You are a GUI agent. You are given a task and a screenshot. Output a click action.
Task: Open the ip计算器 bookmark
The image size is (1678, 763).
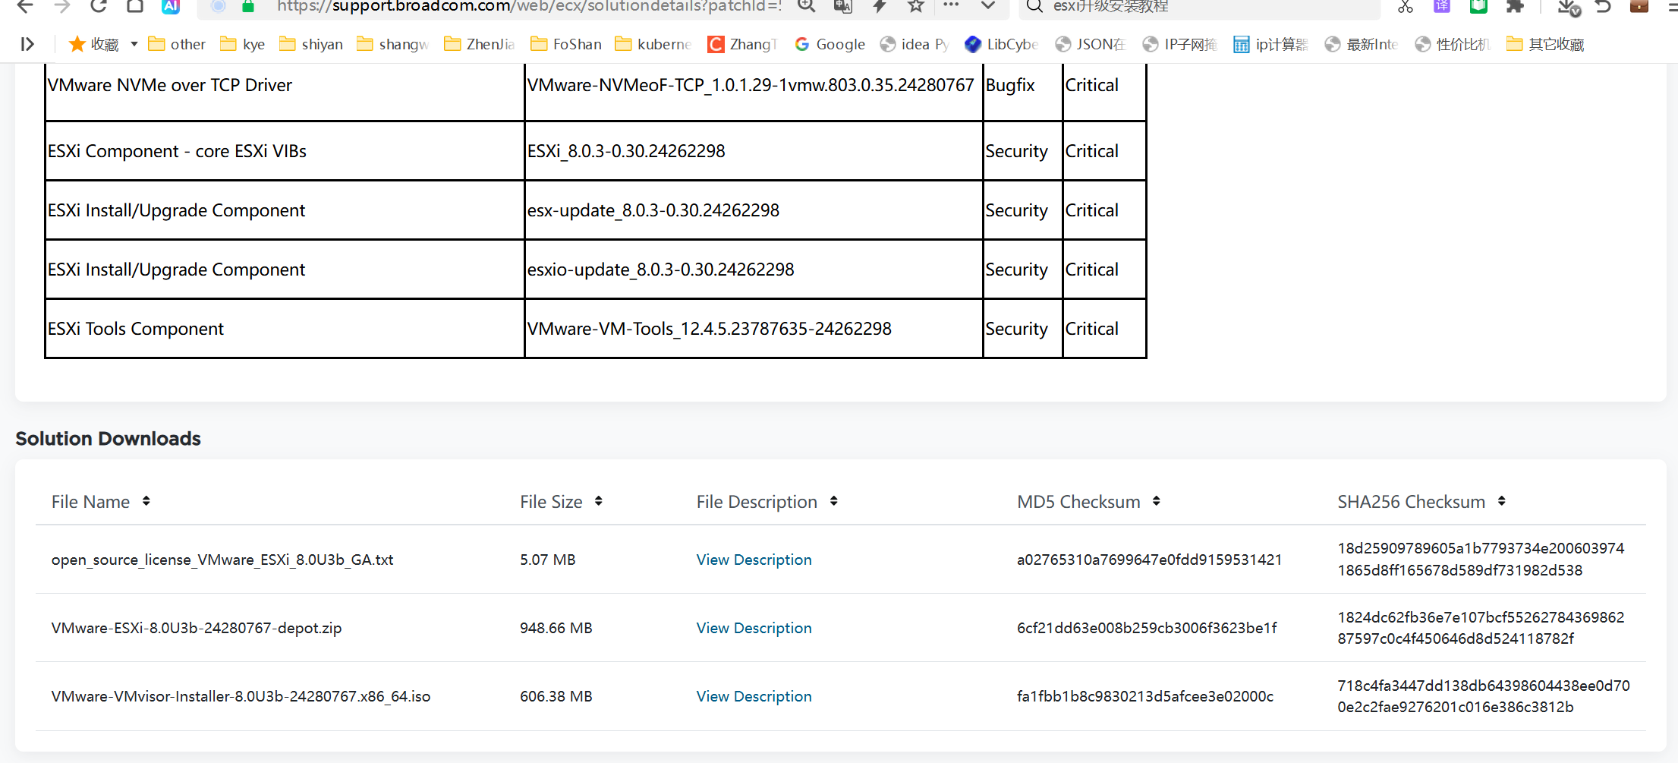(1270, 44)
